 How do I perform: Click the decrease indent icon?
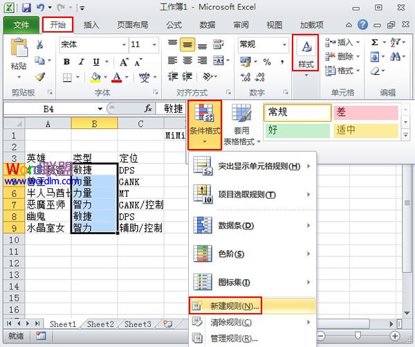(x=172, y=77)
